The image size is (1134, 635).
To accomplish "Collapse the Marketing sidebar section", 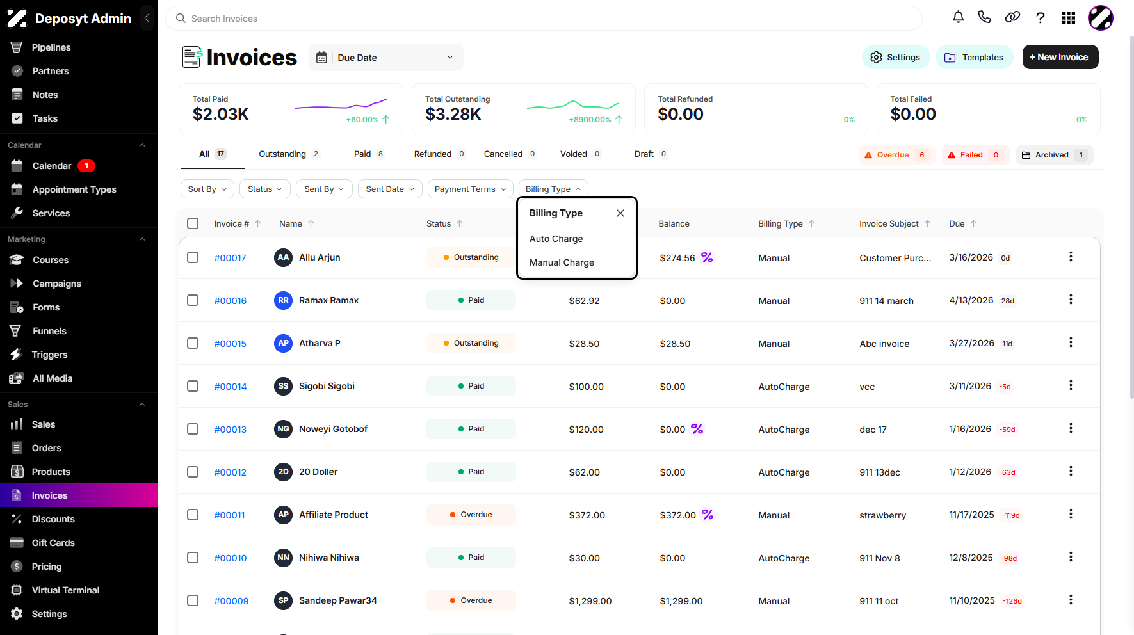I will coord(142,239).
